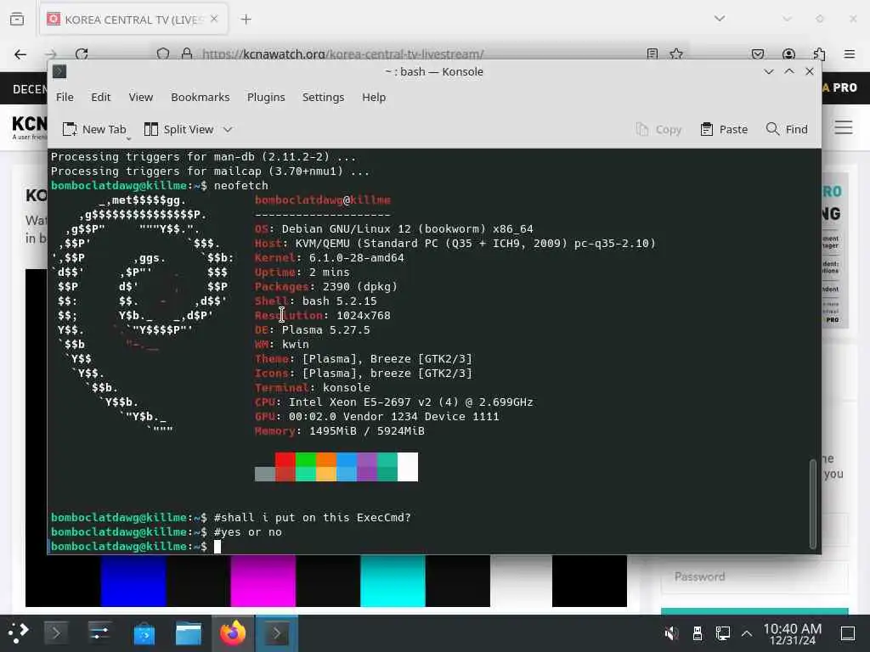The height and width of the screenshot is (652, 870).
Task: Click the list all tabs chevron
Action: (720, 19)
